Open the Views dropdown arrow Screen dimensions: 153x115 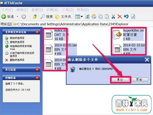82,17
